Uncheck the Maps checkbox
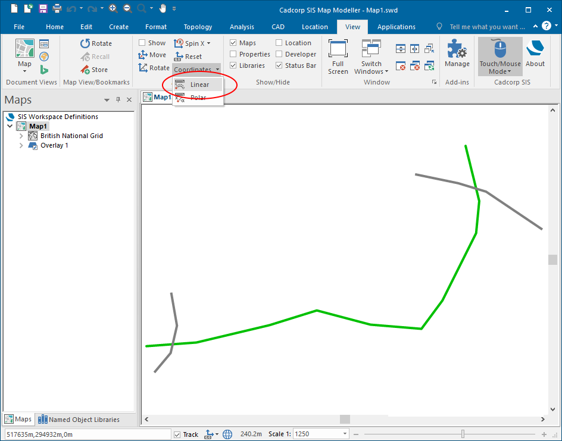Image resolution: width=562 pixels, height=441 pixels. [233, 43]
